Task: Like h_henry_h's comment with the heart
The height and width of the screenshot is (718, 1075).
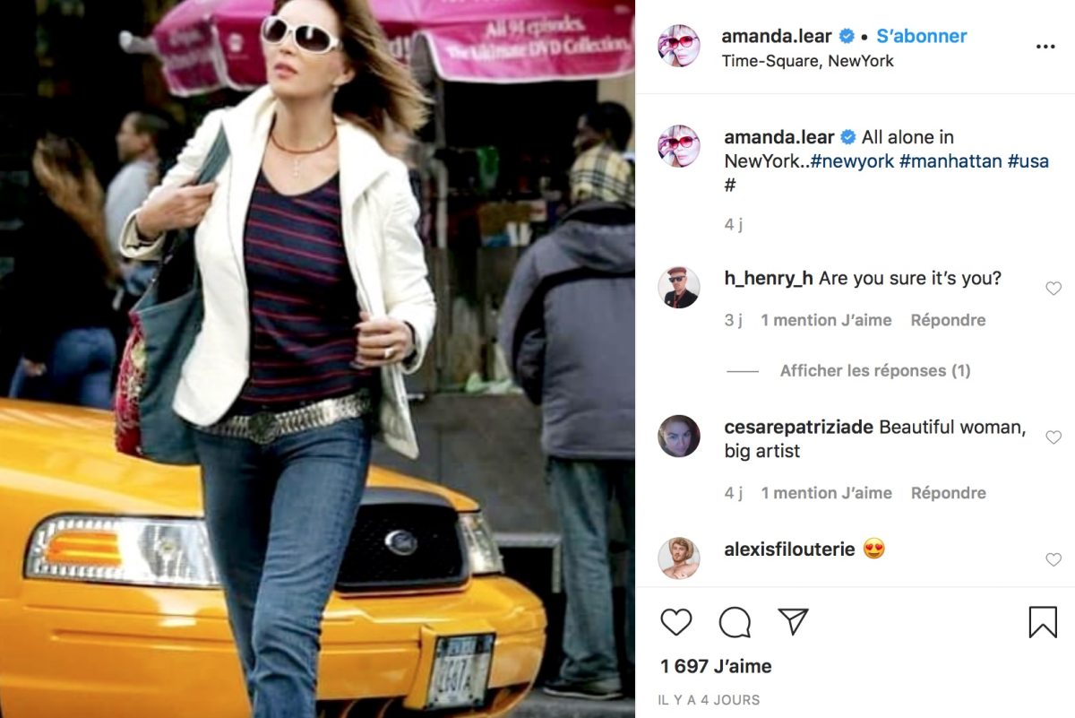Action: 1053,289
